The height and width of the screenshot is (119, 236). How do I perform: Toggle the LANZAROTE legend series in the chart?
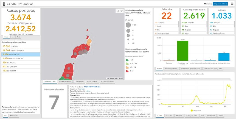pyautogui.click(x=193, y=110)
